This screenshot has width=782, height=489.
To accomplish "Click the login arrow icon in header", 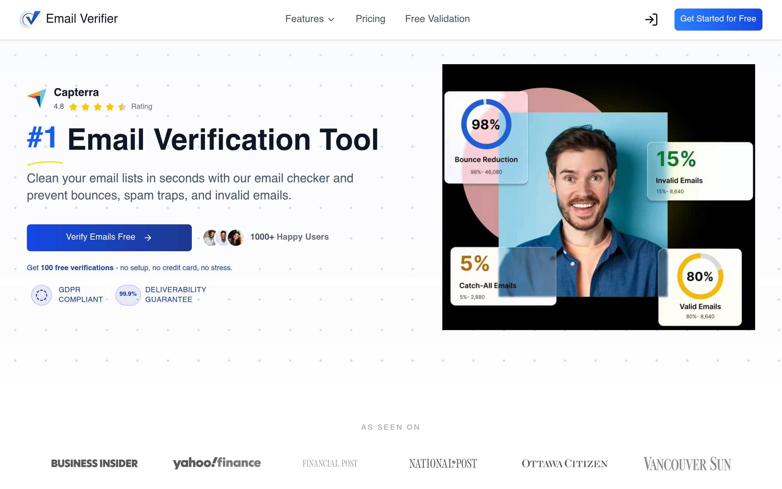I will [651, 19].
